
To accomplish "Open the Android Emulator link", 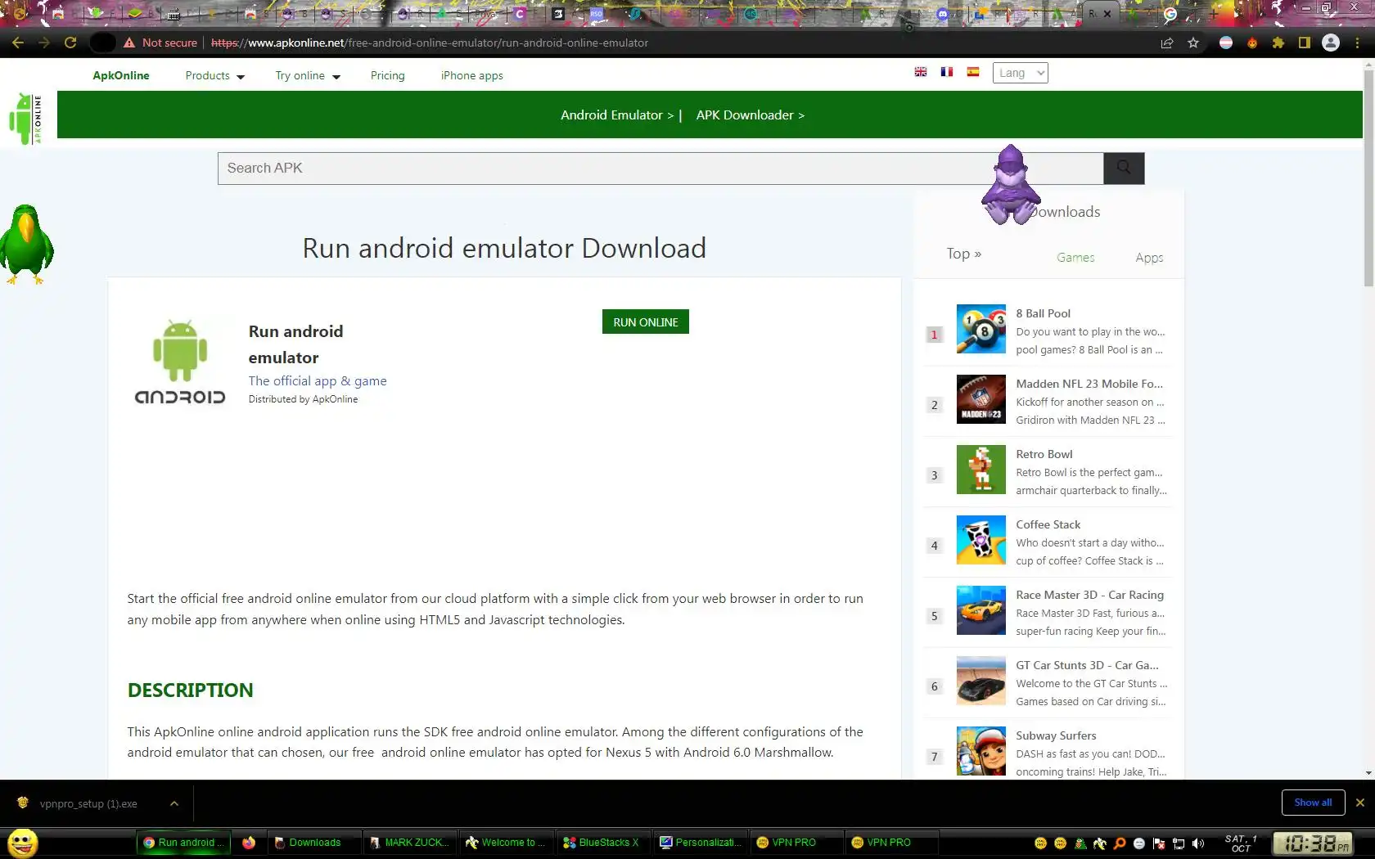I will coord(617,115).
